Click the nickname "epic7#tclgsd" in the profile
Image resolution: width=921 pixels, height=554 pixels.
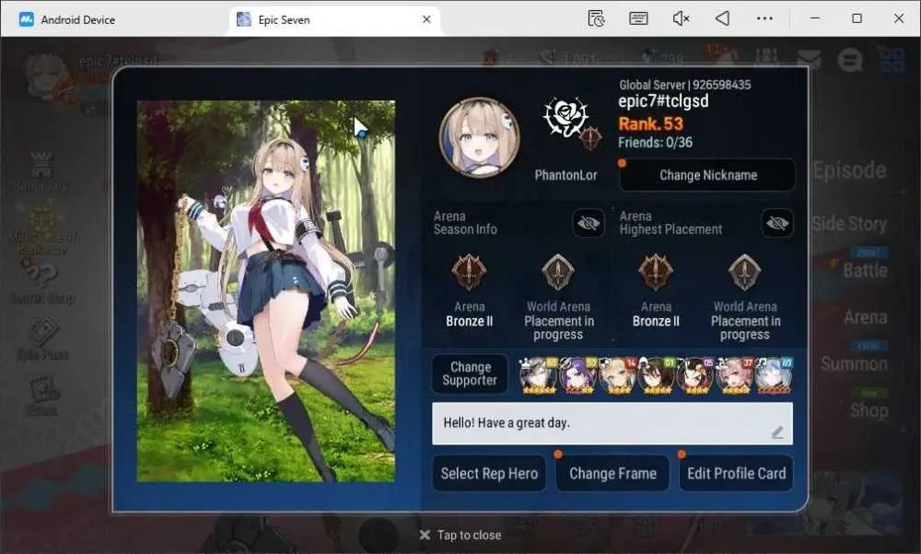point(663,101)
